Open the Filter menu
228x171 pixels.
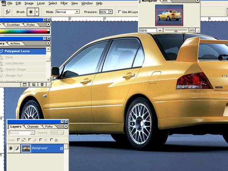pos(64,3)
